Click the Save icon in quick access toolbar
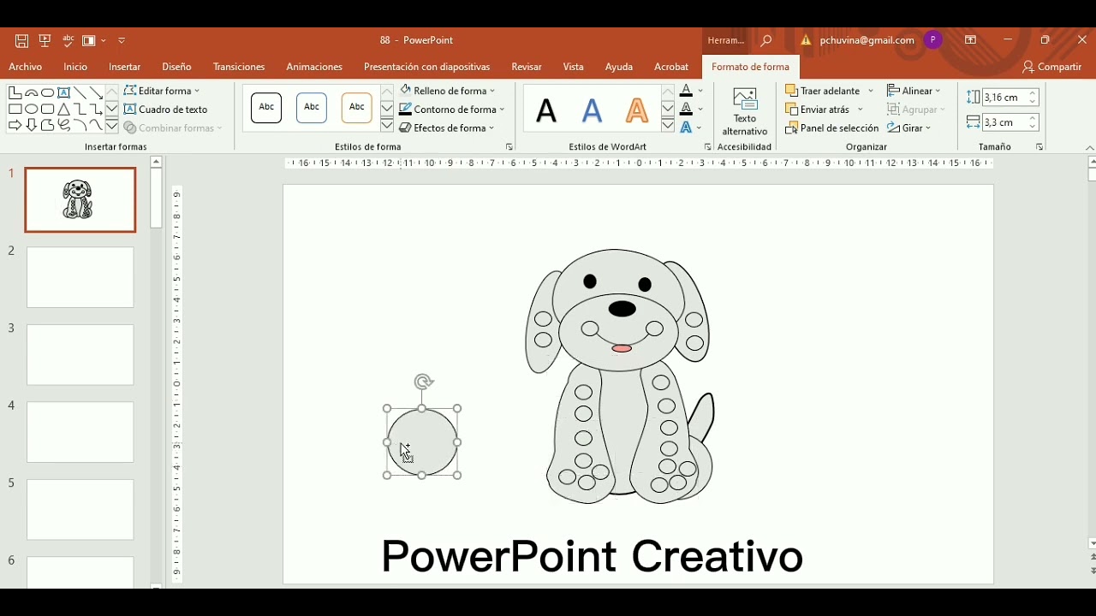The height and width of the screenshot is (616, 1096). pyautogui.click(x=22, y=40)
